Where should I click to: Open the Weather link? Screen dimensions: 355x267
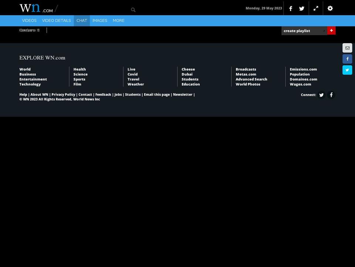(x=136, y=84)
